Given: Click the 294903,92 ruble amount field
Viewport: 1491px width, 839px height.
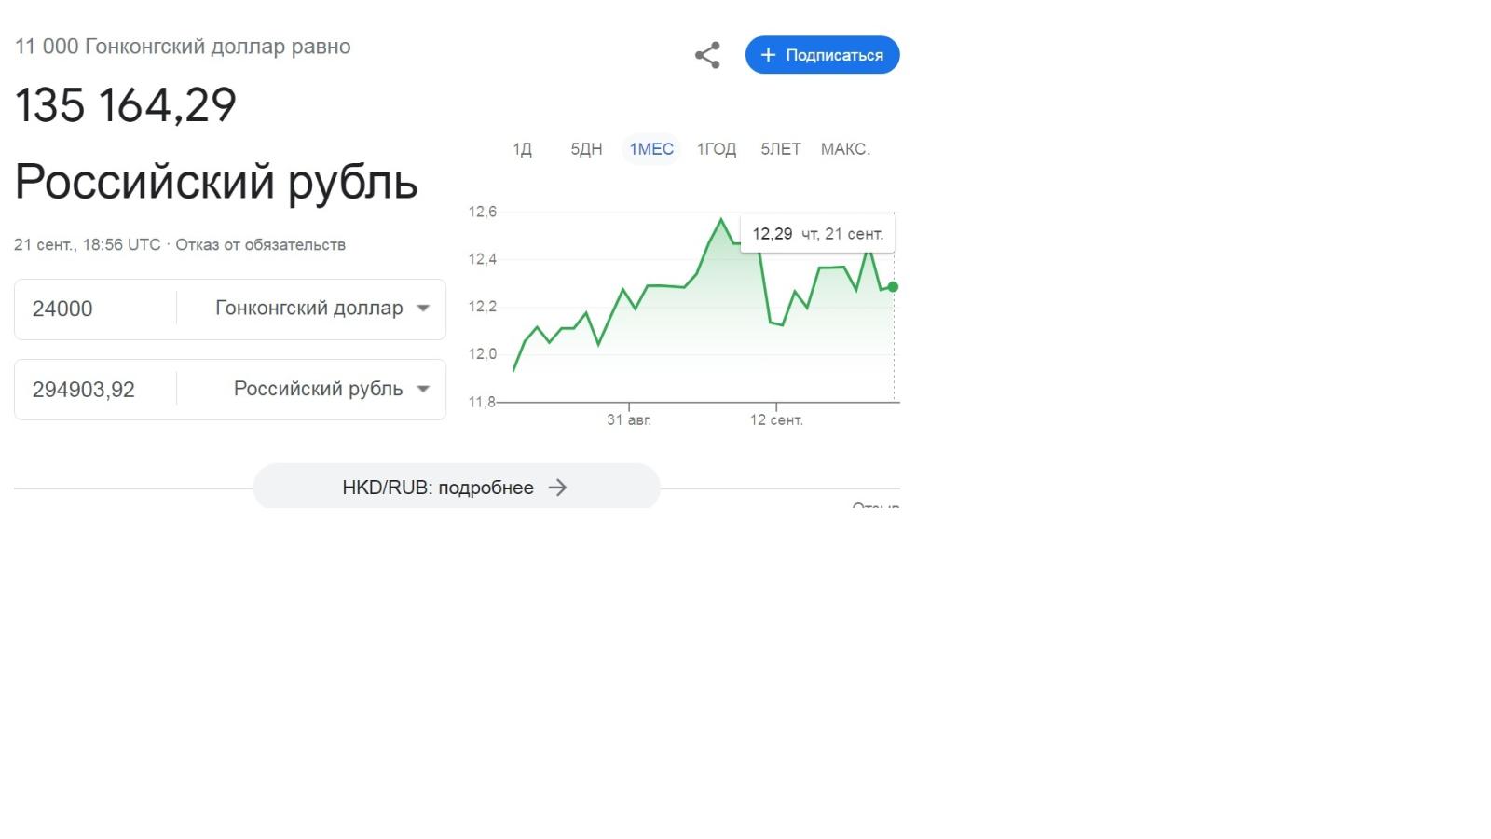Looking at the screenshot, I should [x=93, y=389].
